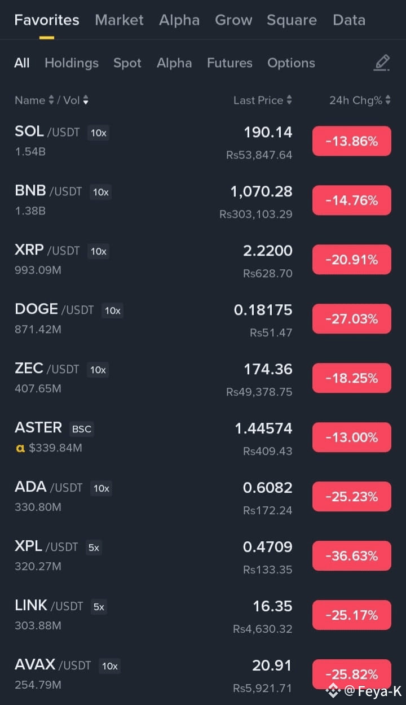Image resolution: width=406 pixels, height=705 pixels.
Task: Filter favorites by Futures
Action: (230, 63)
